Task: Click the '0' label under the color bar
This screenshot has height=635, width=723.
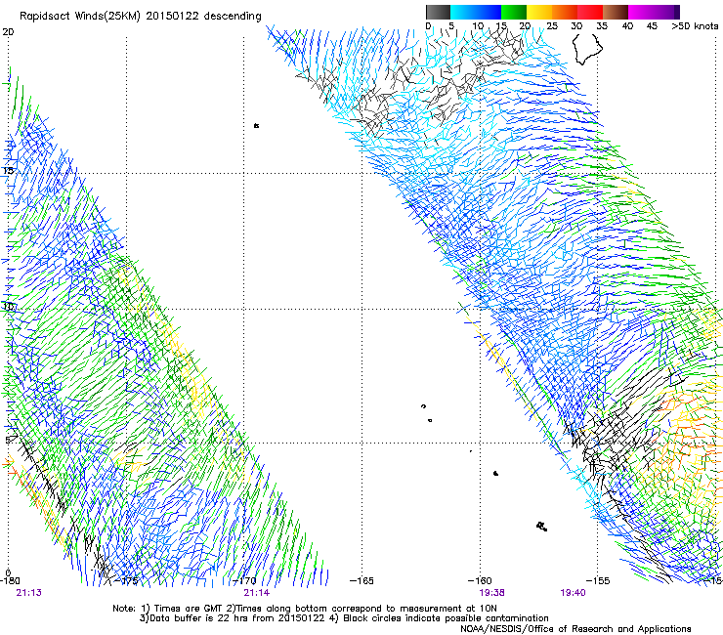Action: click(428, 25)
